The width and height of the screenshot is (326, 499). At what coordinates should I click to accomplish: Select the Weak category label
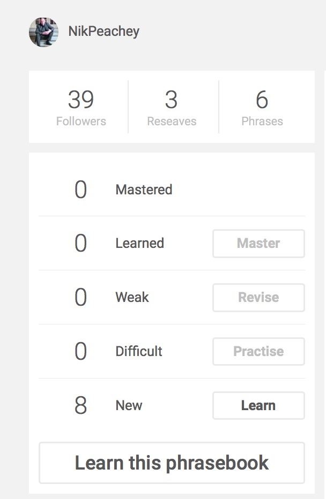(x=132, y=297)
